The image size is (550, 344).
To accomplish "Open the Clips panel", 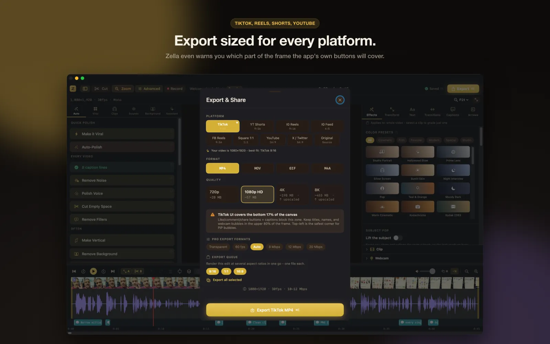I will (114, 111).
